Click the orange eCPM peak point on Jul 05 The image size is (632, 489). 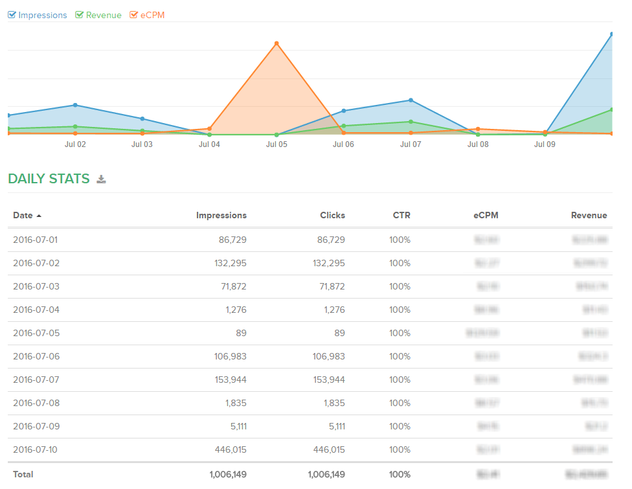276,44
